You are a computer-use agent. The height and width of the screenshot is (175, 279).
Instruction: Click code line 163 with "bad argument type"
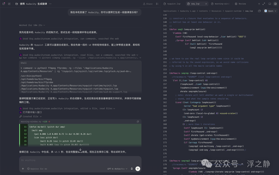[207, 106]
